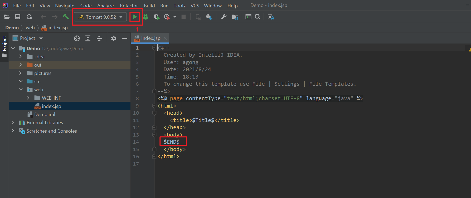This screenshot has width=471, height=198.
Task: Click the Attach debugger device icon
Action: coord(198,17)
